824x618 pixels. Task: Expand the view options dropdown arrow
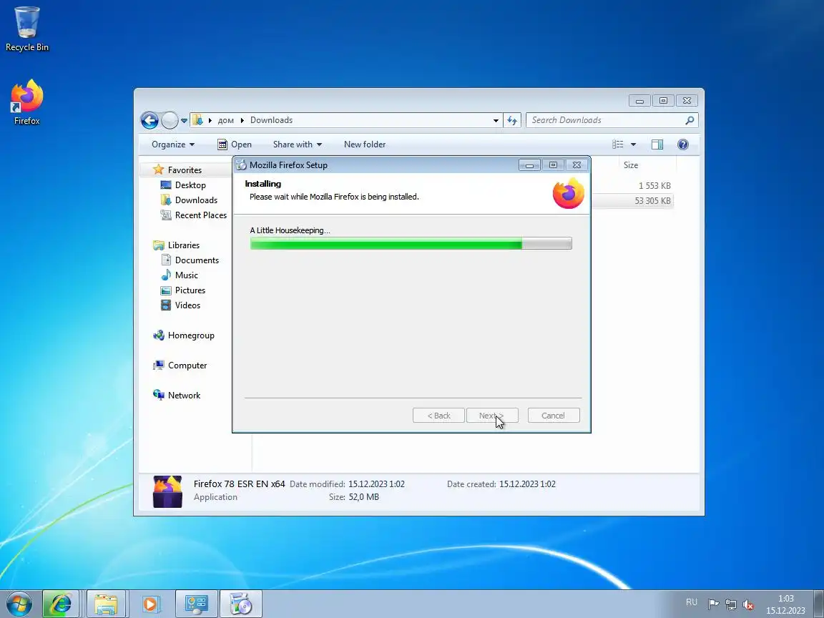tap(633, 144)
